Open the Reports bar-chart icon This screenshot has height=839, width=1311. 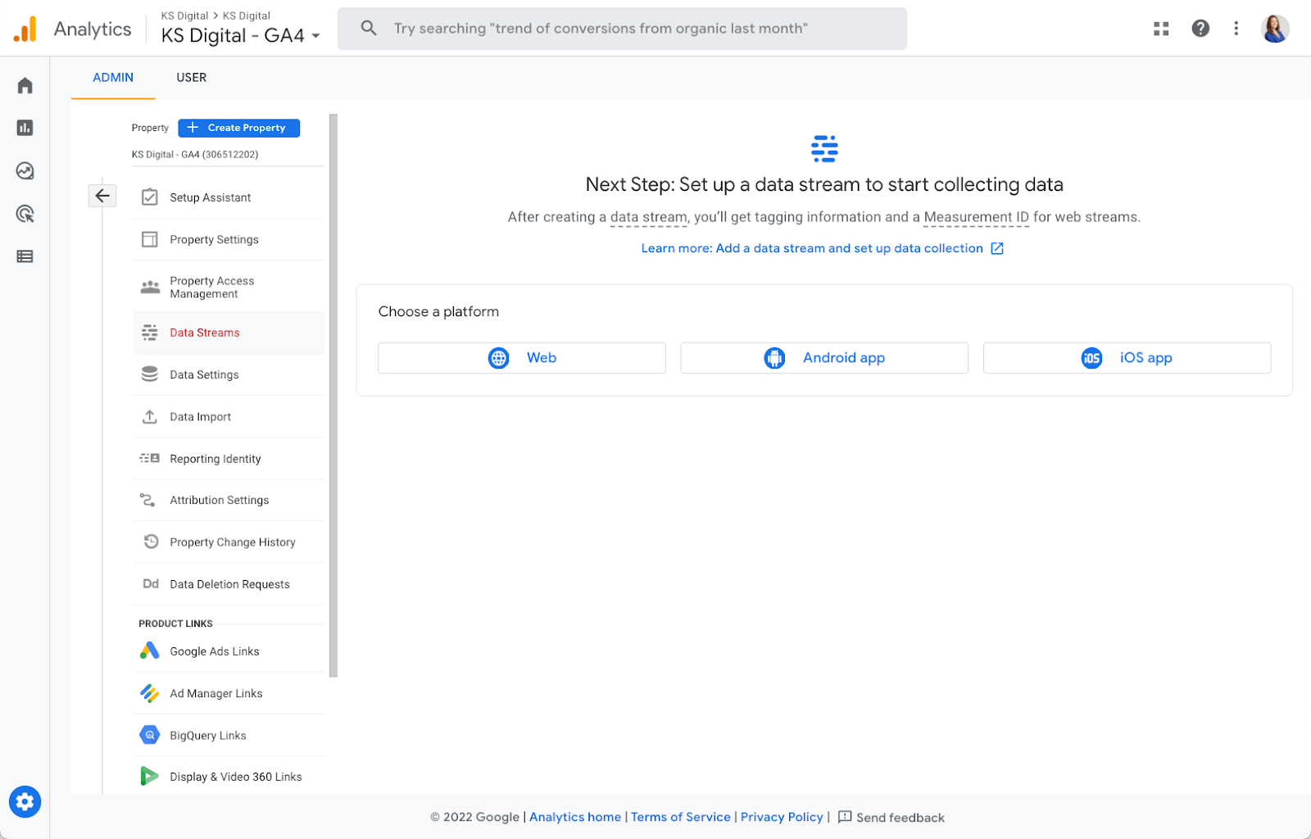(25, 128)
